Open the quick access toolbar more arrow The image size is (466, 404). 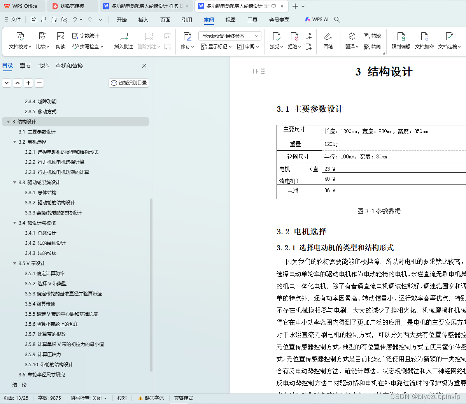[100, 19]
